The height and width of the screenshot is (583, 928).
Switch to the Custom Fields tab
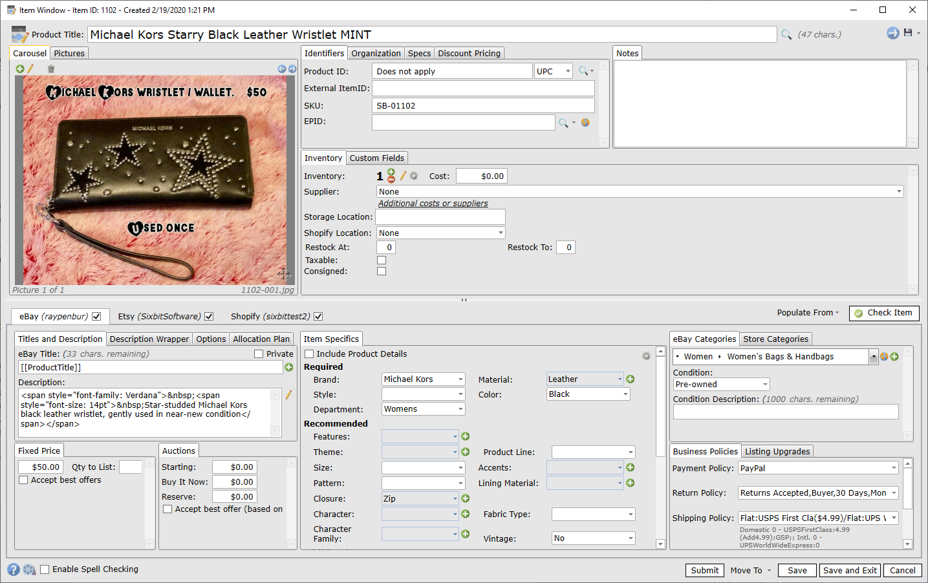point(377,158)
